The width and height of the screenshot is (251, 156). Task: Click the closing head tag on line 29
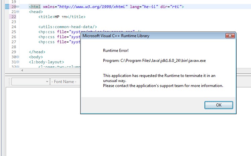tap(37, 52)
